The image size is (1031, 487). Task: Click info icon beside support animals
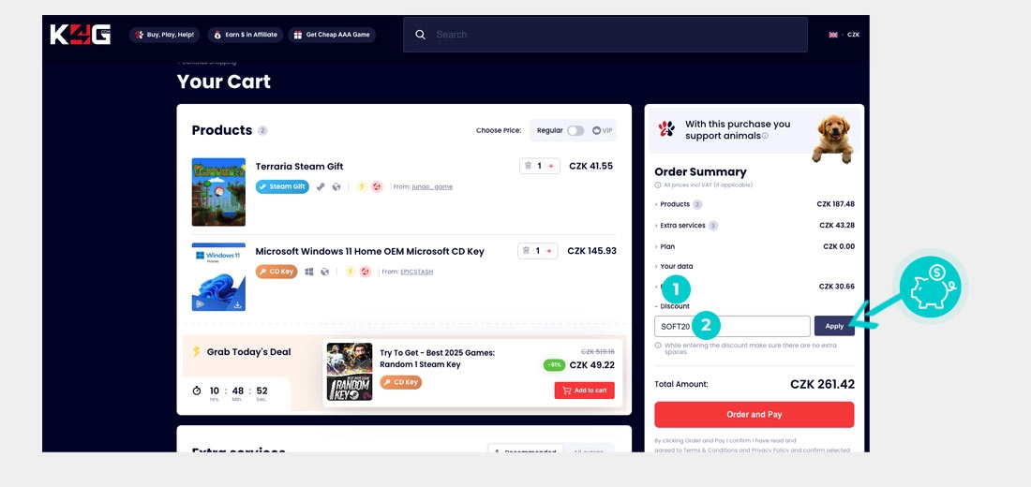(x=765, y=136)
